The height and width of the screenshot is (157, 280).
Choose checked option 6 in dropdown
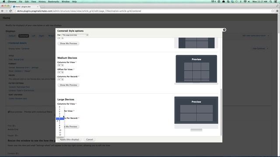[60, 121]
